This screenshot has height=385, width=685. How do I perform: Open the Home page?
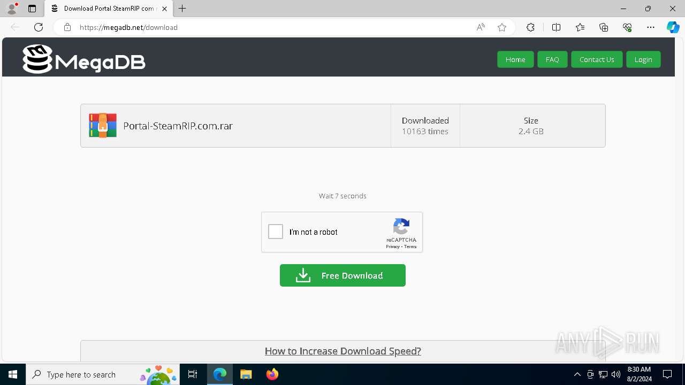click(515, 59)
